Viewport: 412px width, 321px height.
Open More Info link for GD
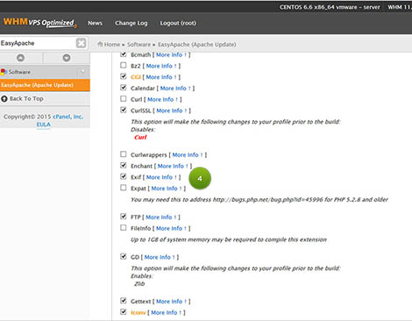click(x=160, y=257)
